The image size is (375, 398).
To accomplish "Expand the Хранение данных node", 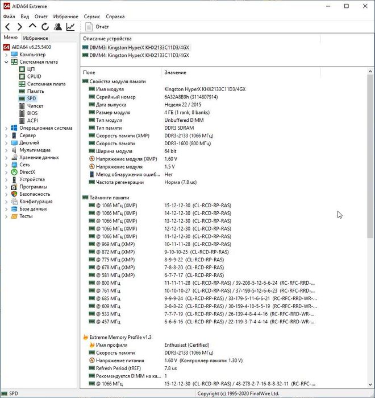I will pos(6,158).
